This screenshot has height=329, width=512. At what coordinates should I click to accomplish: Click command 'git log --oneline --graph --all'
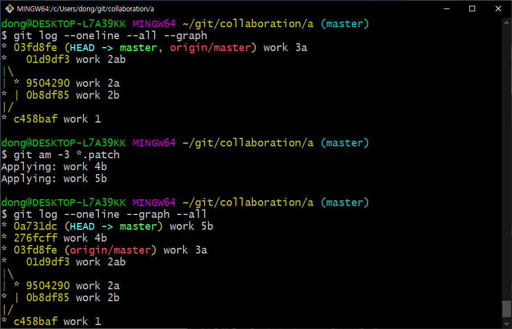tap(110, 214)
